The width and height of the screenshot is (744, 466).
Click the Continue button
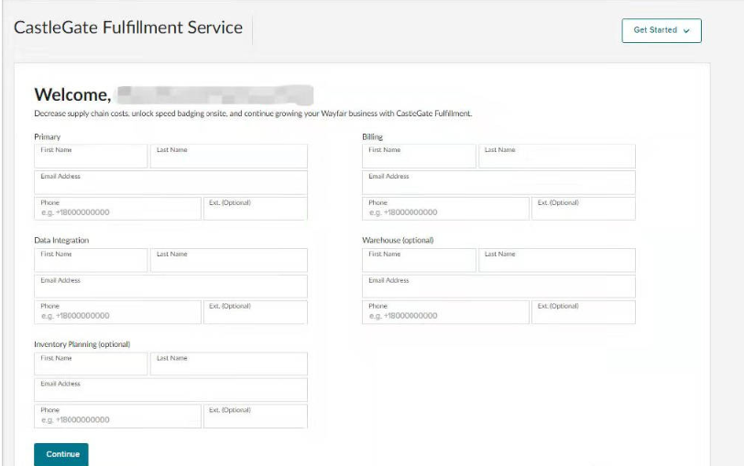[x=61, y=454]
